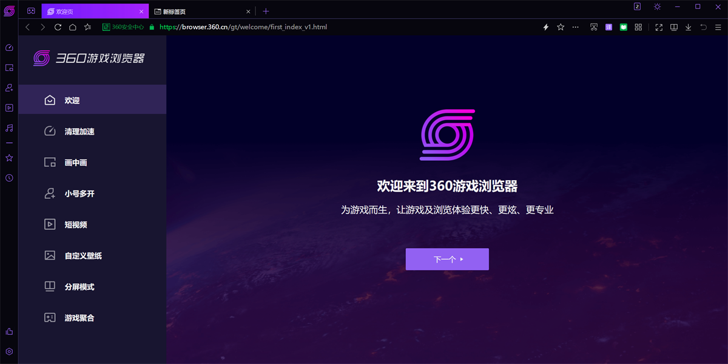Click the favorites star in the edge sidebar
Image resolution: width=728 pixels, height=364 pixels.
coord(8,158)
